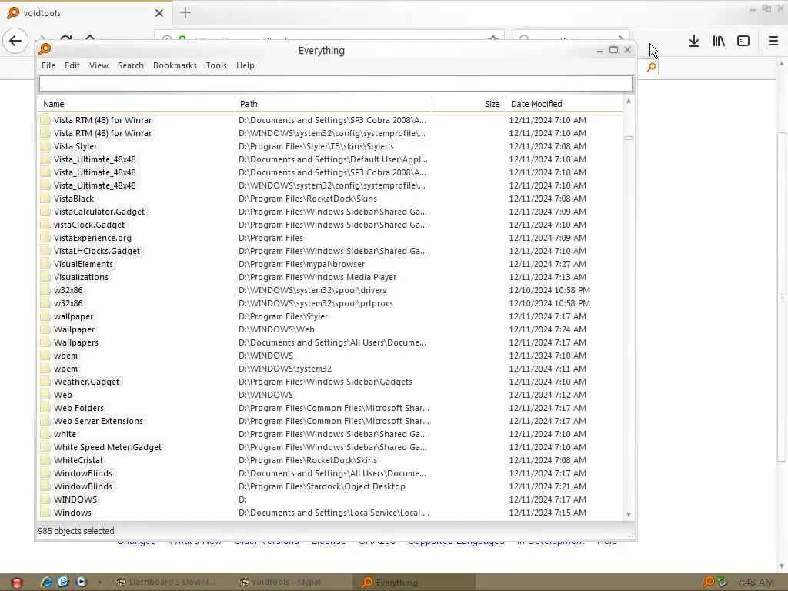This screenshot has width=788, height=591.
Task: Open the Search menu
Action: [131, 65]
